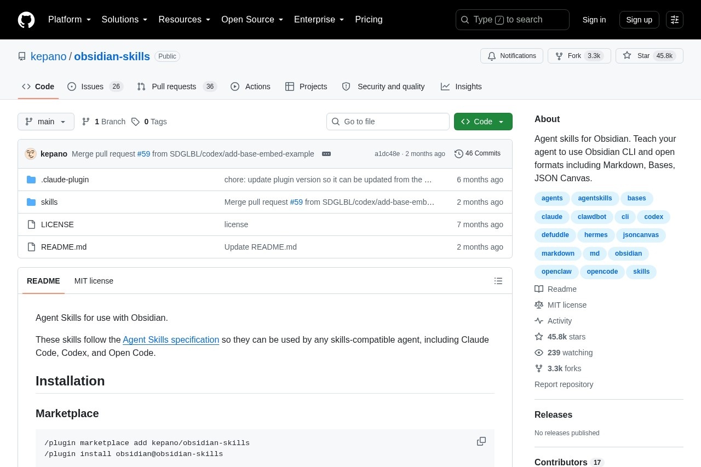Image resolution: width=701 pixels, height=467 pixels.
Task: Open the MIT license link in About
Action: click(560, 305)
